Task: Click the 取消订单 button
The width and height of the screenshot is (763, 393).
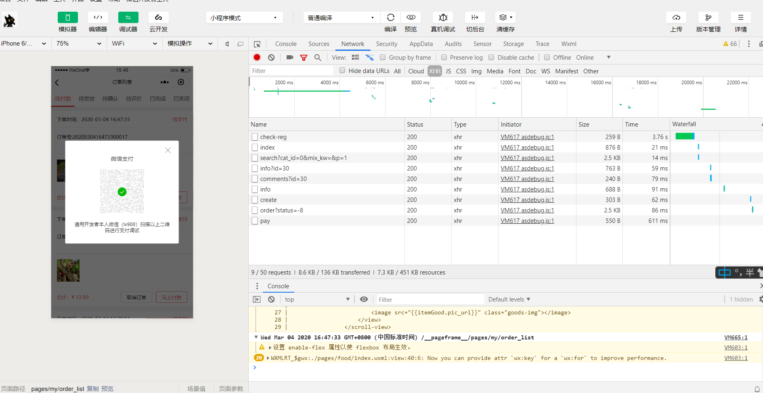Action: (136, 297)
